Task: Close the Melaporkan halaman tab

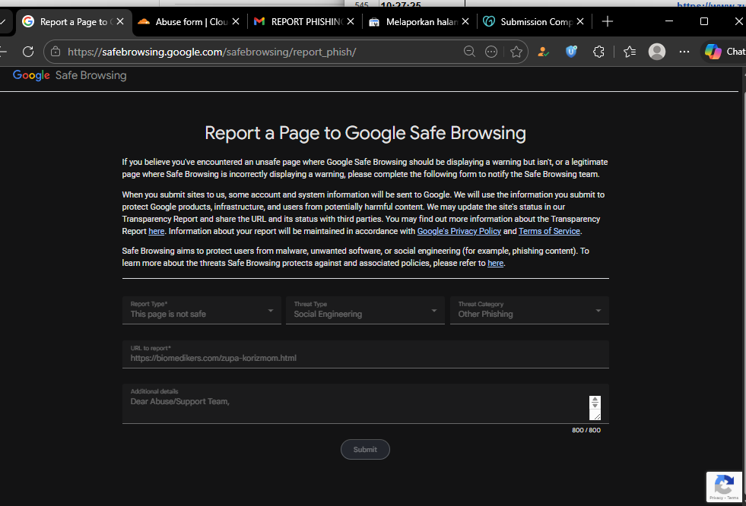Action: click(465, 21)
